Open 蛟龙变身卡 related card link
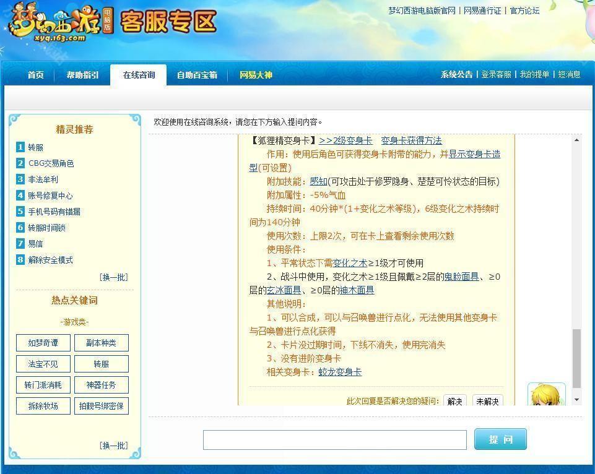The image size is (595, 474). [340, 372]
